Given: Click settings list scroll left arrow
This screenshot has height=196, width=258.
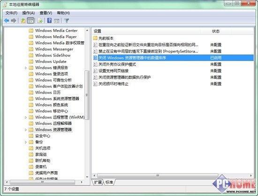Looking at the screenshot, I should [94, 176].
